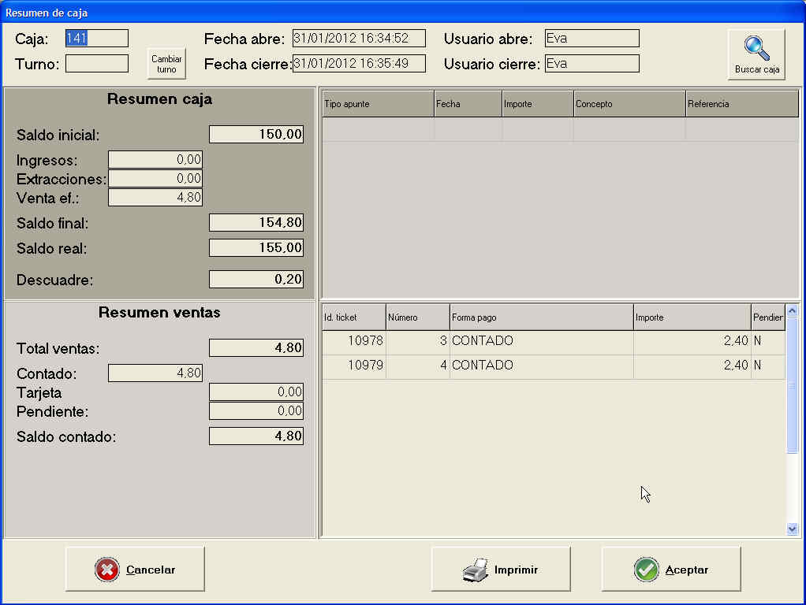Click the green checkmark Aceptar icon
The image size is (806, 605).
(x=647, y=570)
